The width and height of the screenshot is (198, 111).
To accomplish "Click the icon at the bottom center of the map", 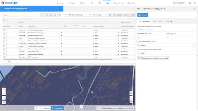I will tap(81, 107).
